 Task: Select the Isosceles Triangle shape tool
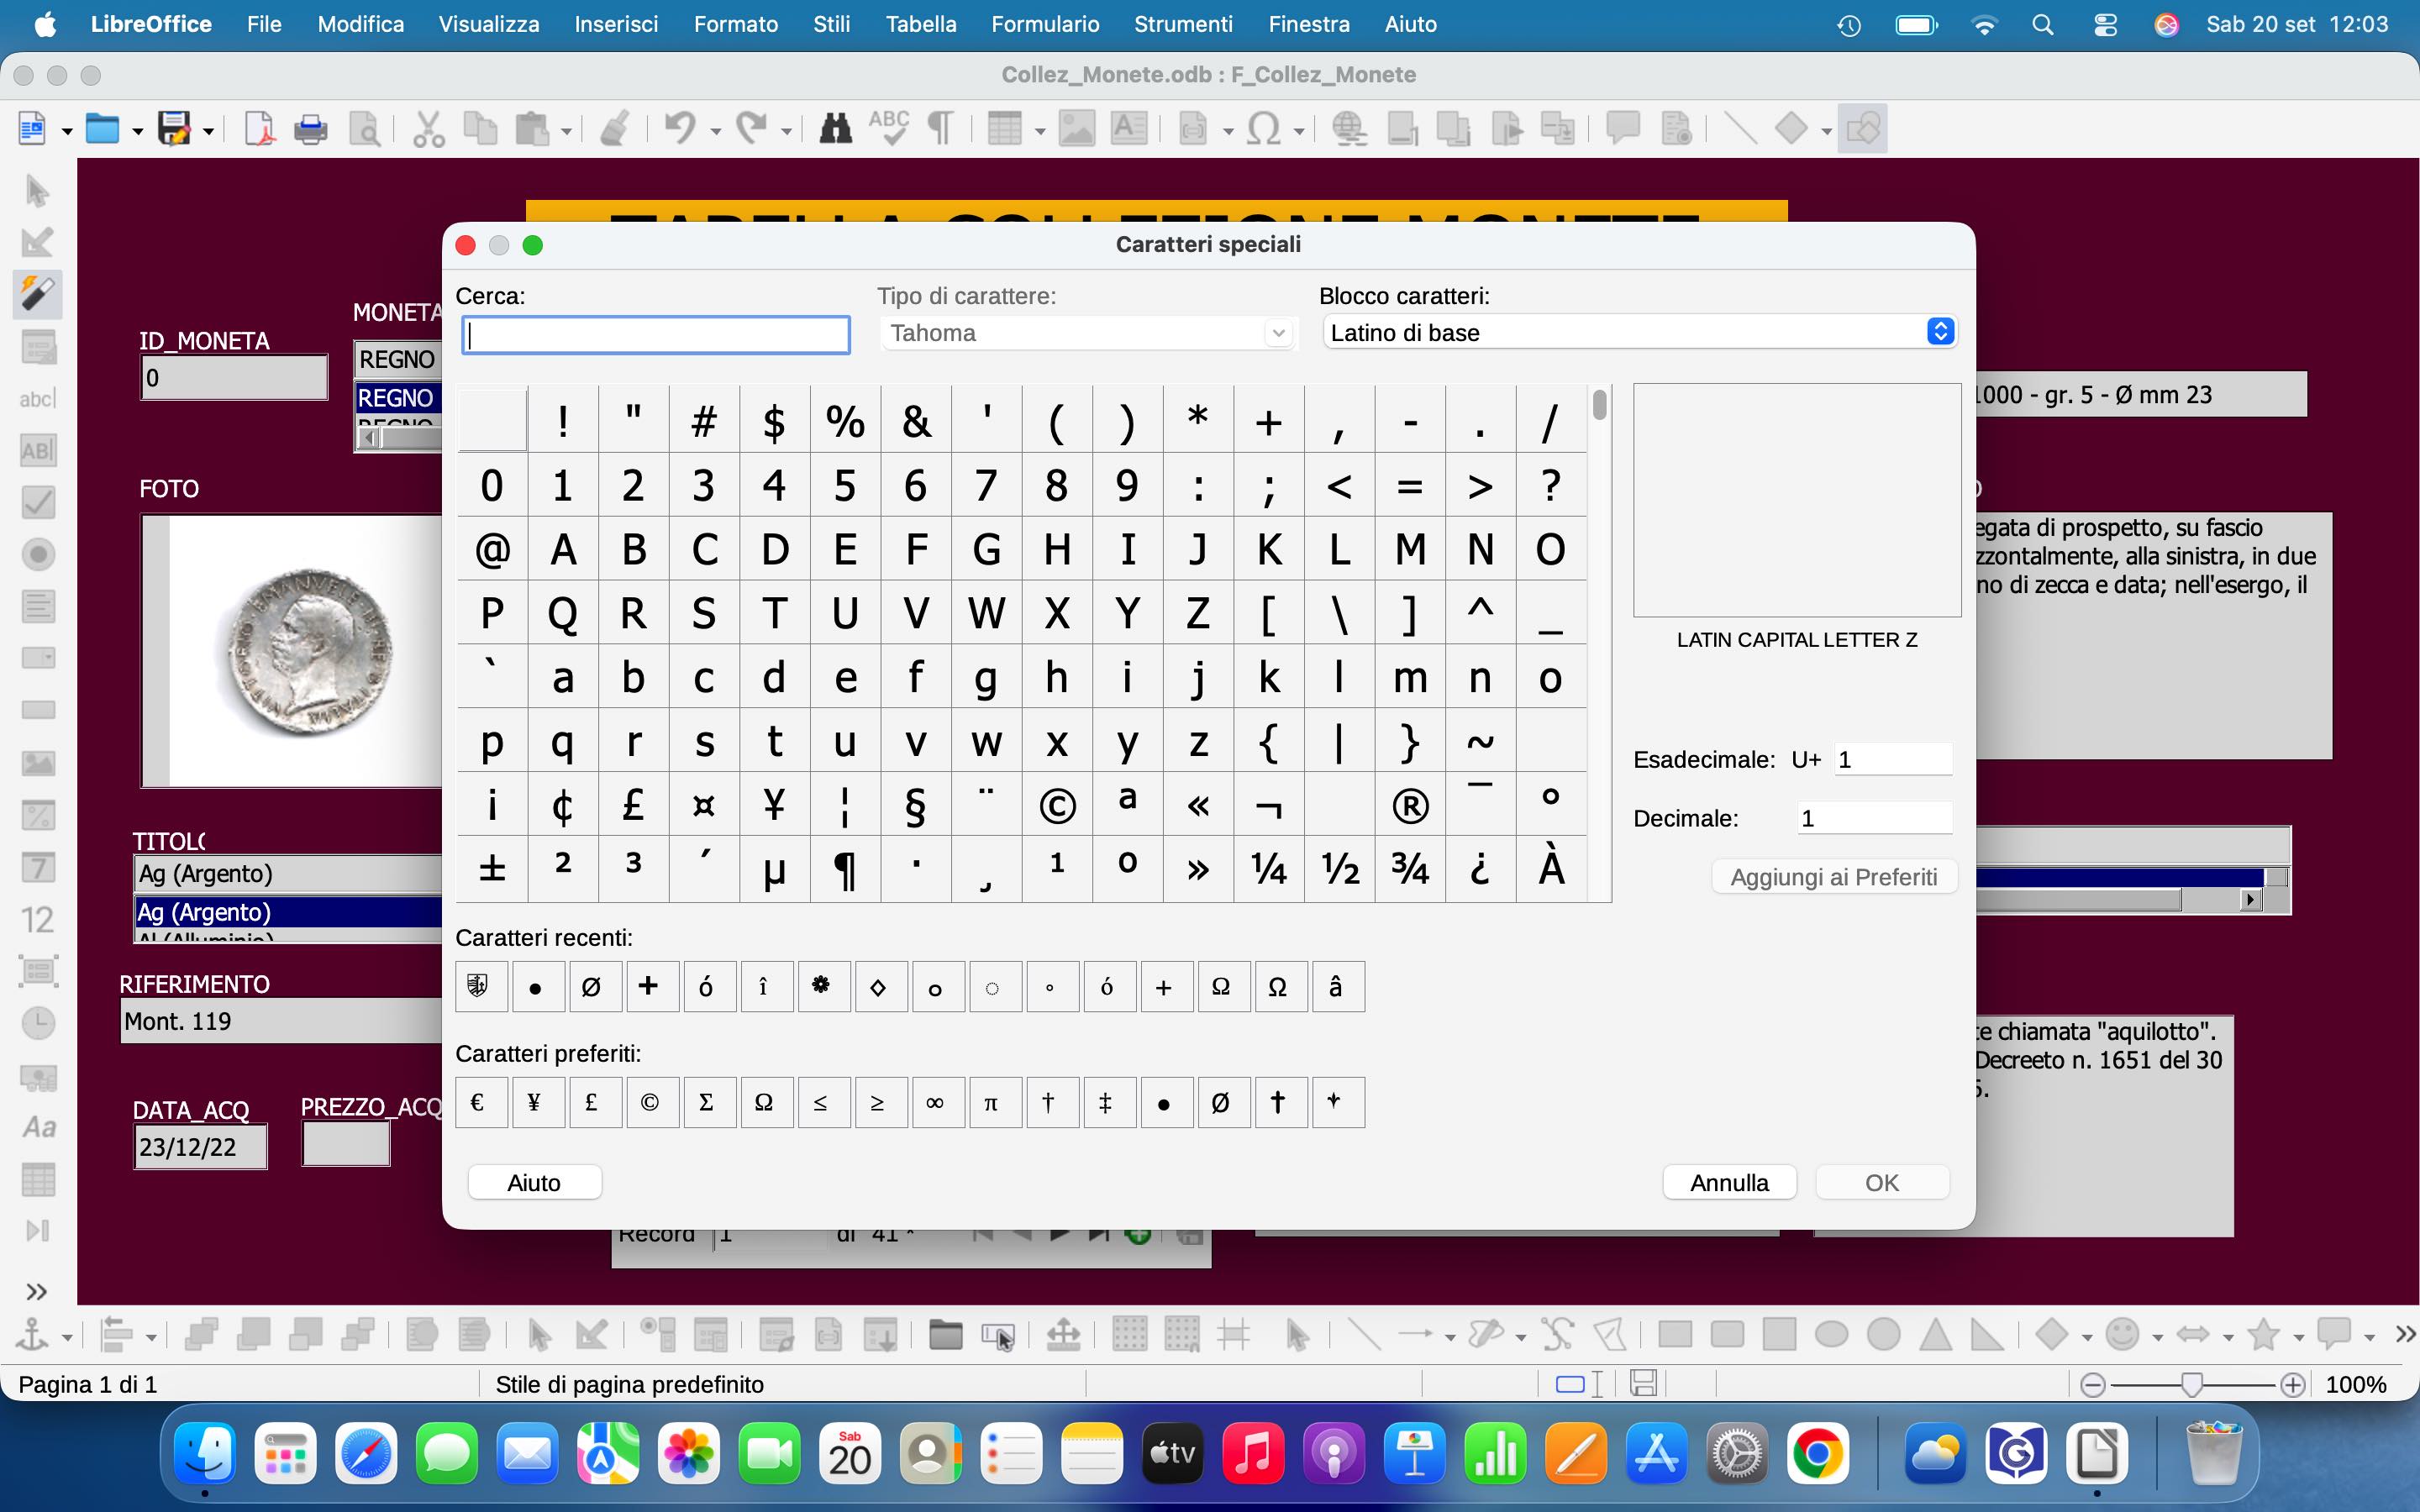1936,1334
